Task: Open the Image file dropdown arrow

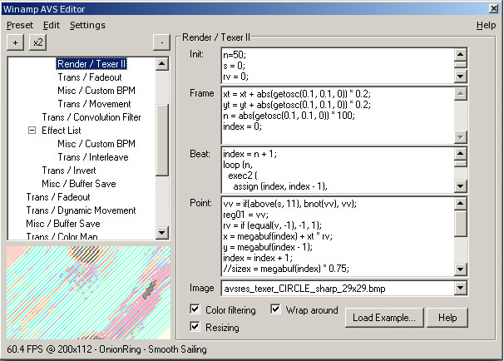Action: (460, 288)
